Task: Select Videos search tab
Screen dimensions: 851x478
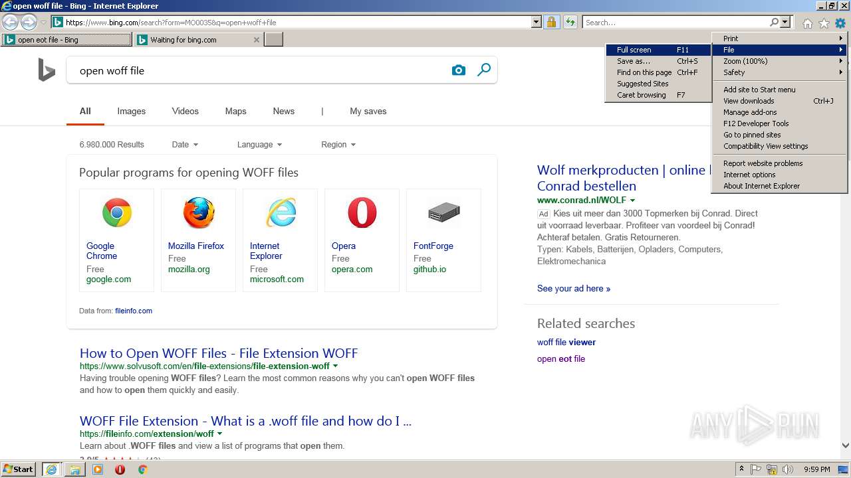Action: [x=185, y=112]
